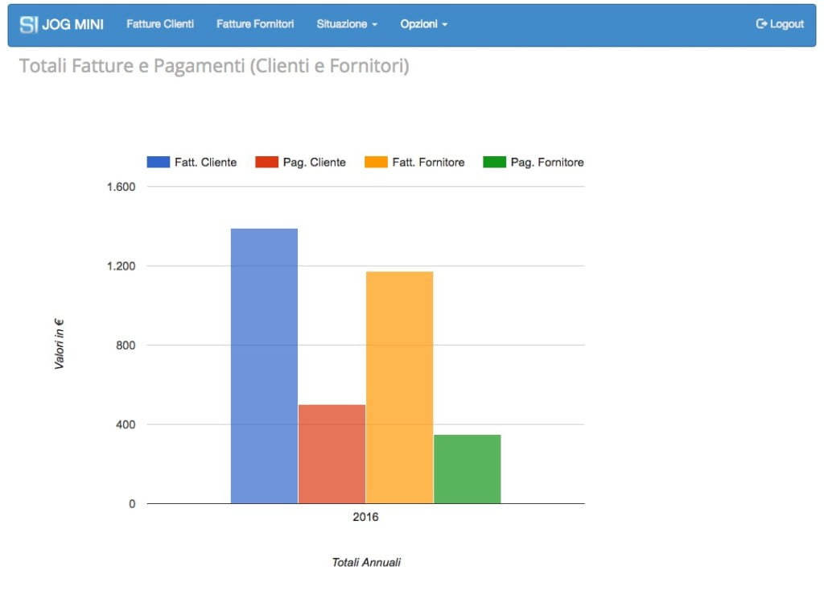The image size is (824, 591).
Task: Click the Logout arrow icon
Action: click(761, 23)
